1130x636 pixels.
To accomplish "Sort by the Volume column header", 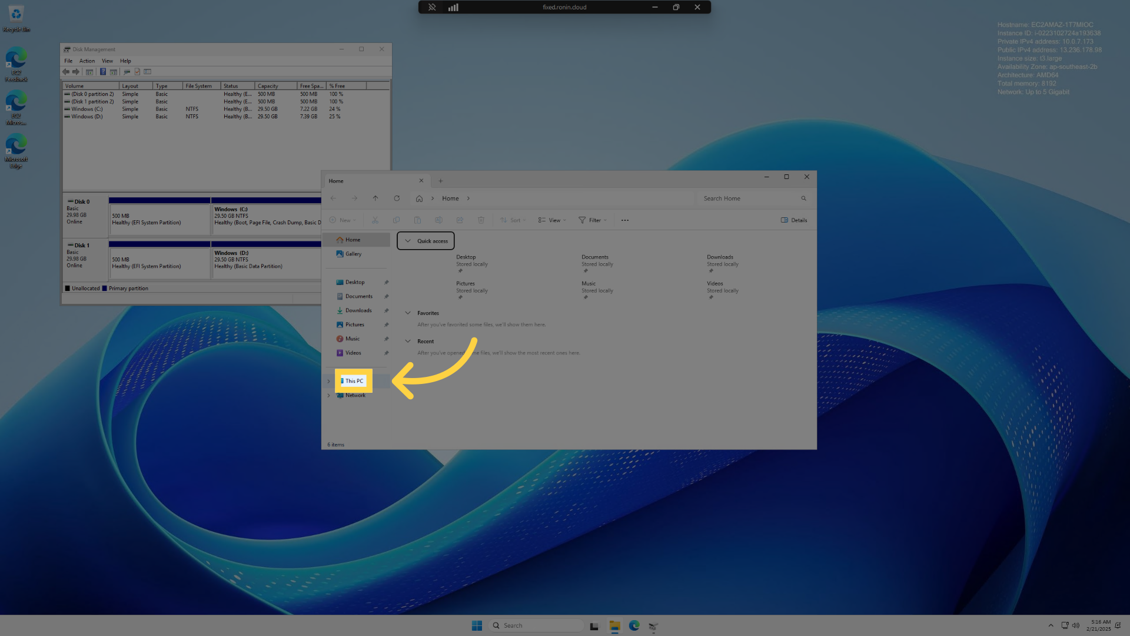I will 91,86.
